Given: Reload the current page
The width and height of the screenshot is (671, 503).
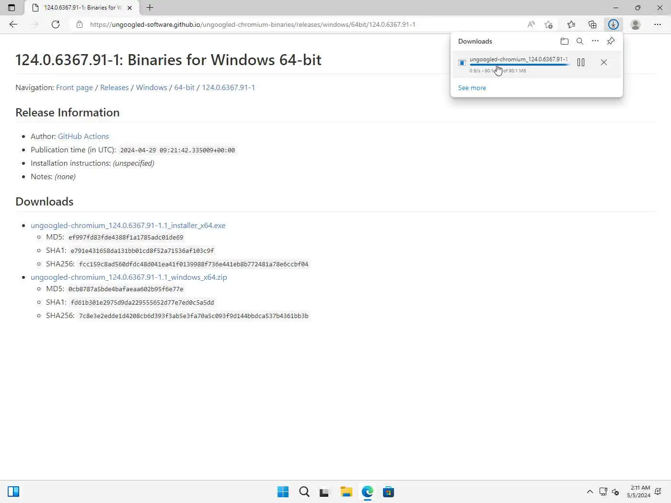Looking at the screenshot, I should pos(56,24).
